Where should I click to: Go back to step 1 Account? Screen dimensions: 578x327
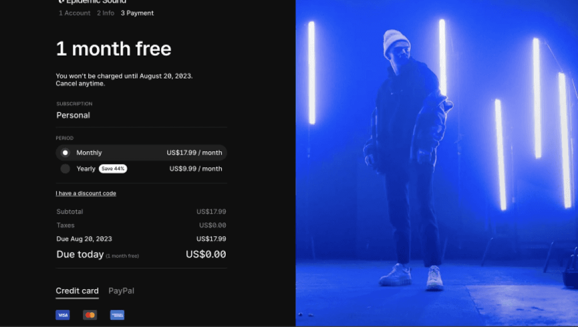pos(74,13)
